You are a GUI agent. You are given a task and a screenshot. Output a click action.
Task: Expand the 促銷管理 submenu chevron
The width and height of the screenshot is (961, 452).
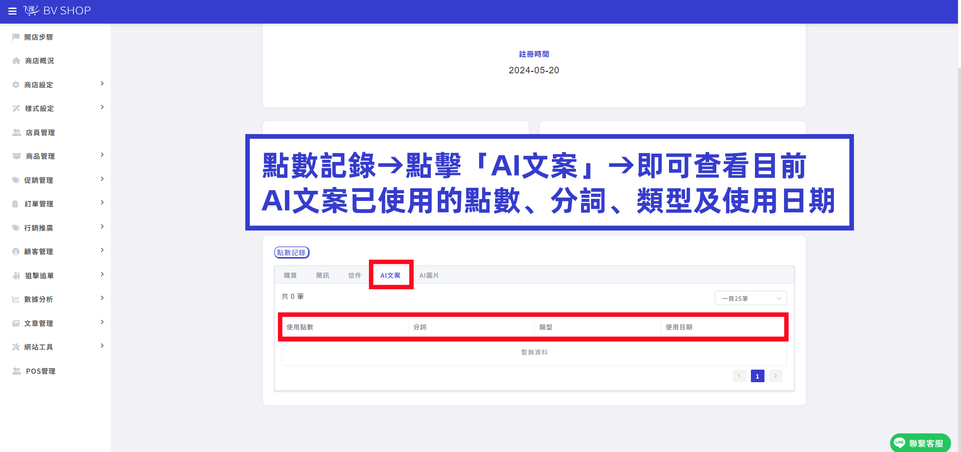(102, 179)
